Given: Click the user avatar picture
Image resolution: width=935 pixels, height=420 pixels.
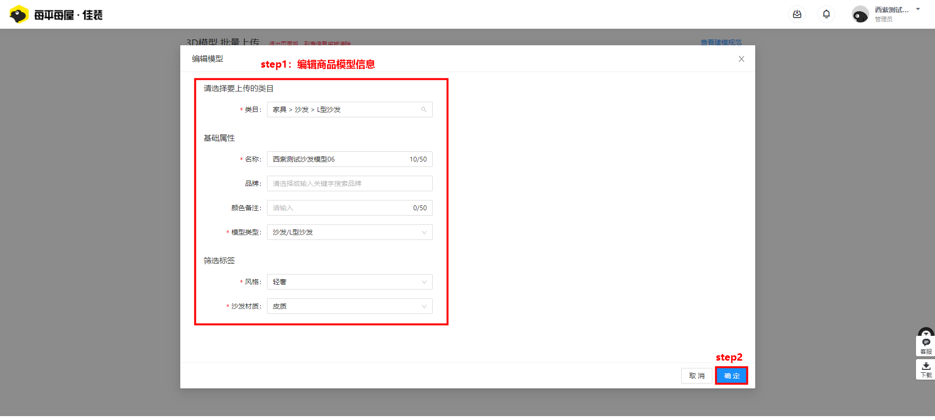Looking at the screenshot, I should click(860, 15).
